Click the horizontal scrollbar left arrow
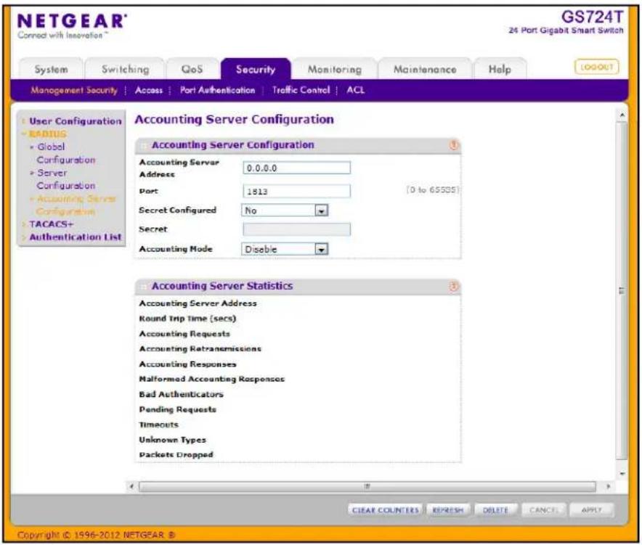Viewport: 642px width, 545px height. point(132,486)
